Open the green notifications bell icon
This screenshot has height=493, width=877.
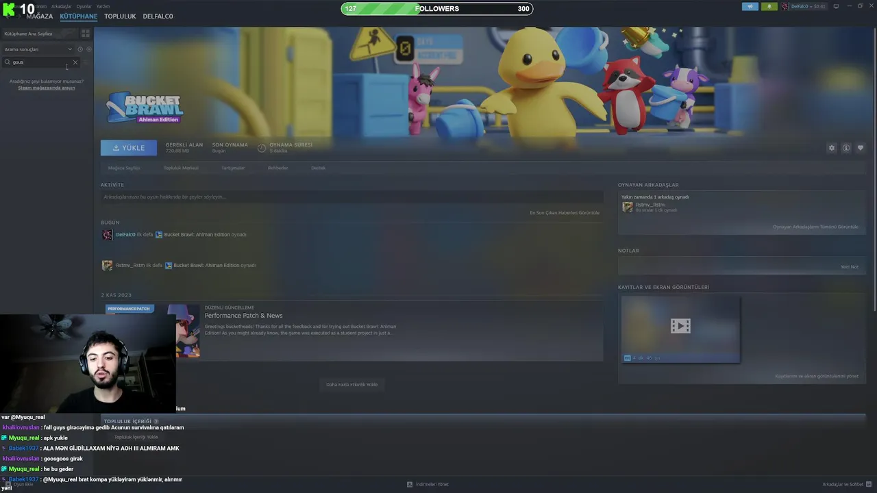pos(769,6)
